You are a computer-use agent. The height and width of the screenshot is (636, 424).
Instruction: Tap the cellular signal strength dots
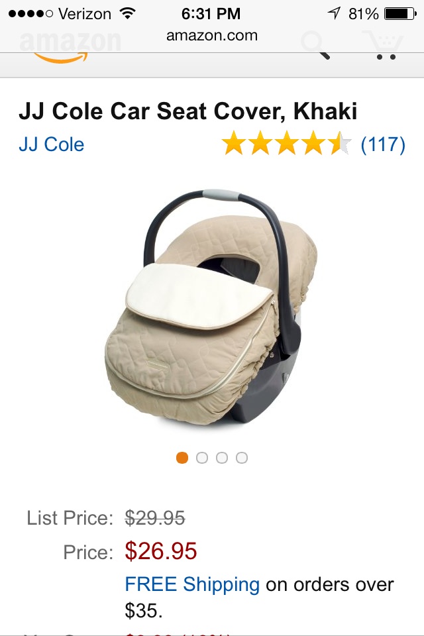click(x=31, y=14)
